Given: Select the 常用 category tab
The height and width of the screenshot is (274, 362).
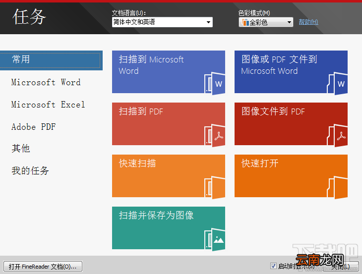Looking at the screenshot, I should [51, 60].
